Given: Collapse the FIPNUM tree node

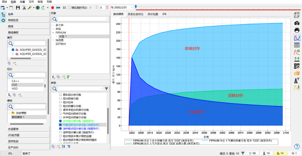Looking at the screenshot, I should click(53, 33).
